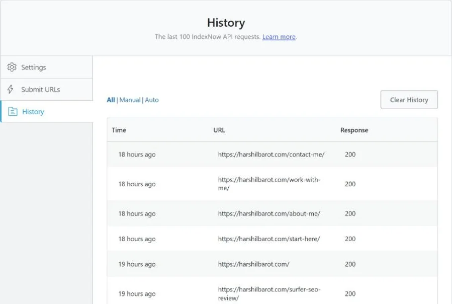Click the 200 response for about-me row

point(350,213)
